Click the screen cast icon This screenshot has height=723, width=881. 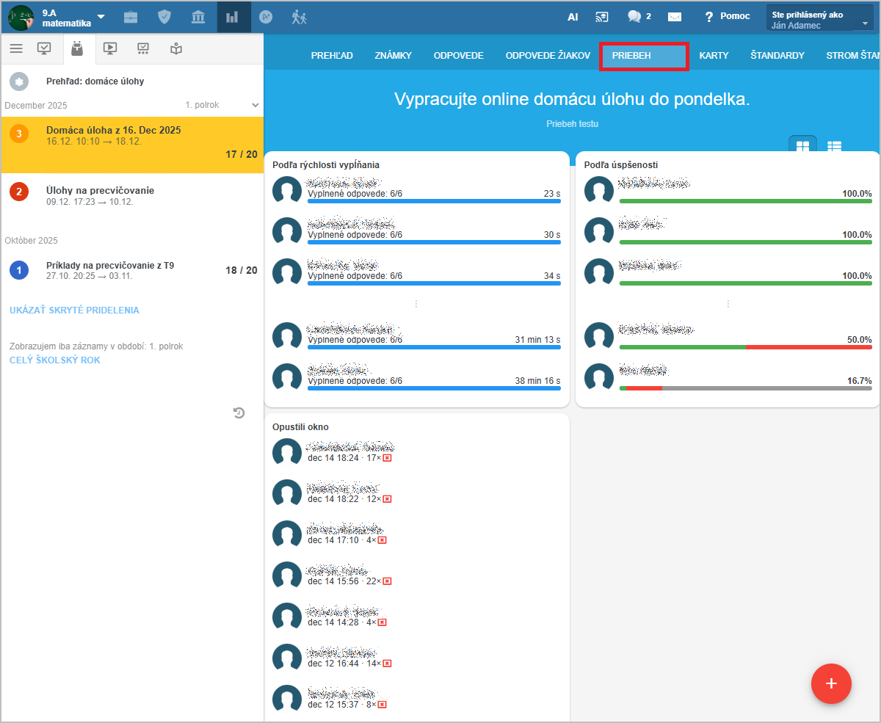click(x=602, y=17)
